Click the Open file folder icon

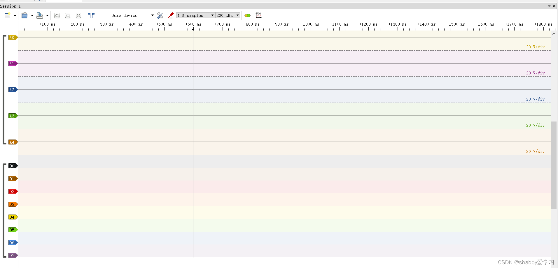tap(25, 15)
